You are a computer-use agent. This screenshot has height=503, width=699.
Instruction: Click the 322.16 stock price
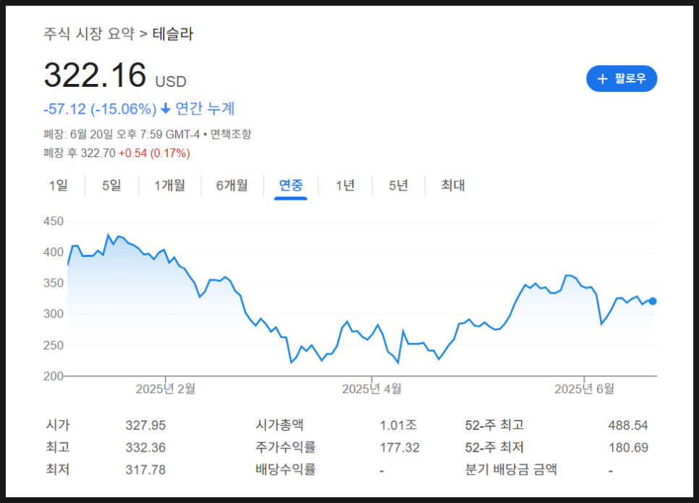pos(95,75)
